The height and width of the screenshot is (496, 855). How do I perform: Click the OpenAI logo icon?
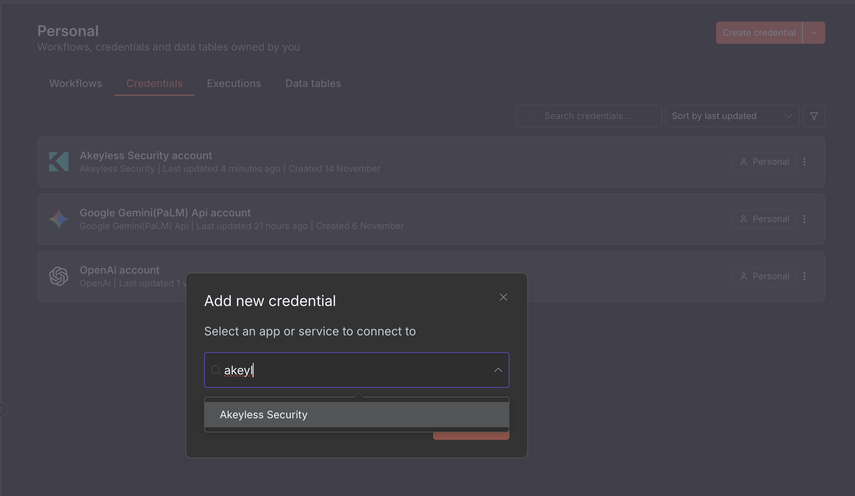(x=59, y=276)
